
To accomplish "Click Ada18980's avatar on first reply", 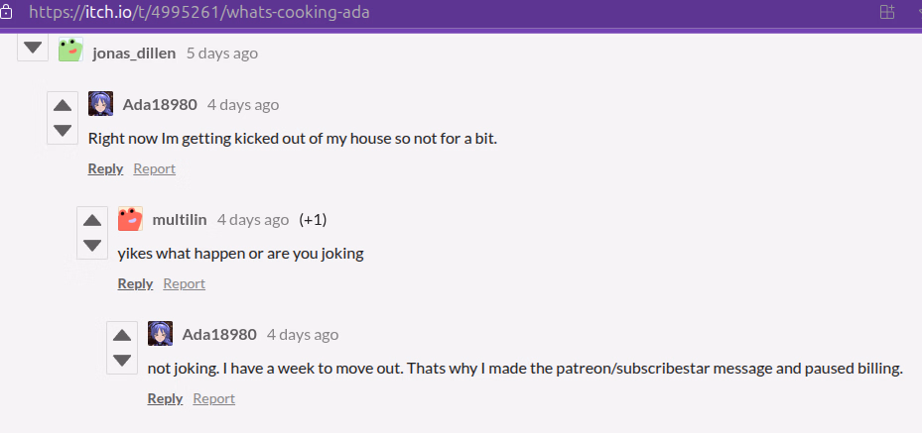I will [100, 104].
